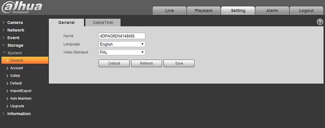Click the Video Standard field label
The image size is (325, 128).
coord(76,52)
